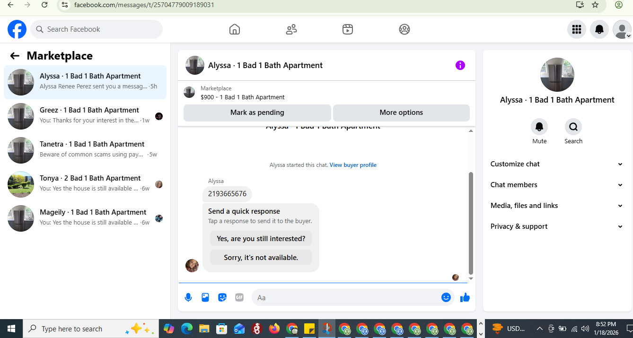Send a thumbs-up like
This screenshot has height=338, width=633.
click(465, 297)
